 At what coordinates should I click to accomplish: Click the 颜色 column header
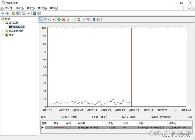coord(56,124)
